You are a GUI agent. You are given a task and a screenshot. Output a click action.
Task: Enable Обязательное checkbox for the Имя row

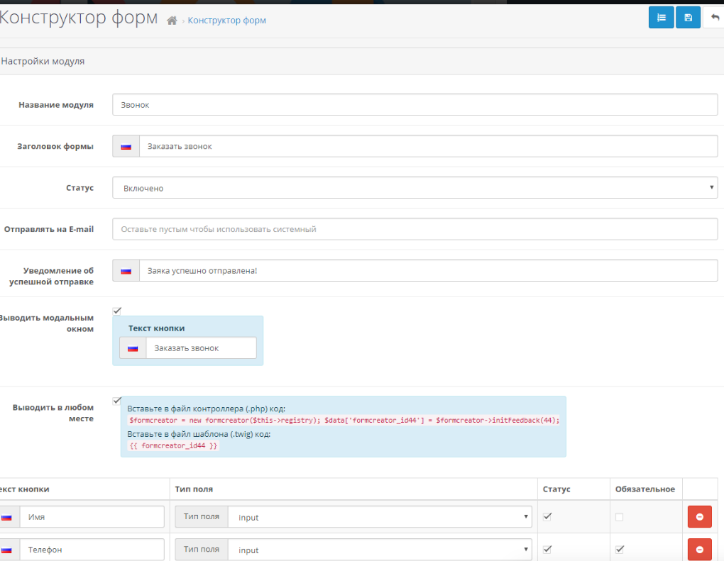619,517
